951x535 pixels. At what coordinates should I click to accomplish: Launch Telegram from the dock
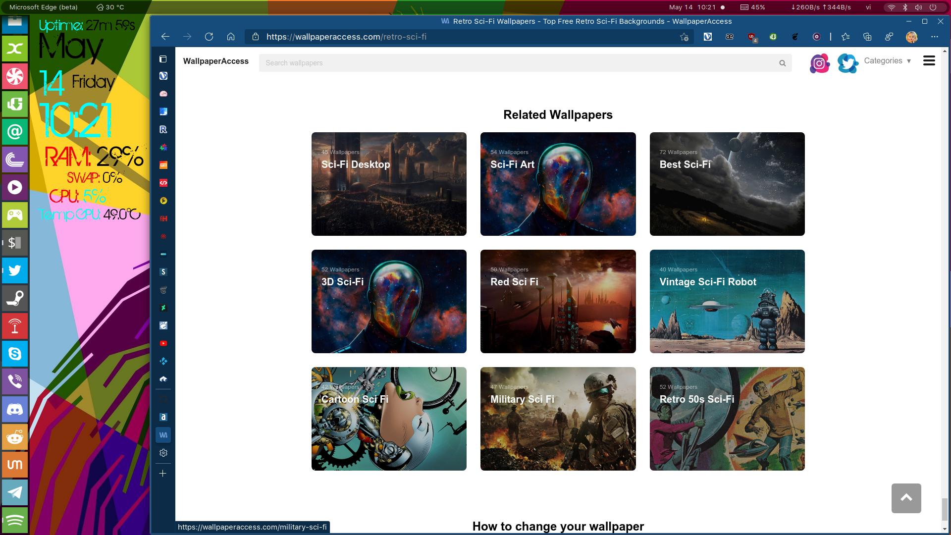pos(15,492)
